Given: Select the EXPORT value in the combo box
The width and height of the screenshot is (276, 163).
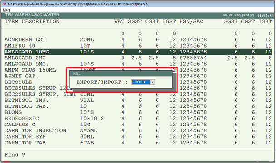Looking at the screenshot, I should [141, 82].
